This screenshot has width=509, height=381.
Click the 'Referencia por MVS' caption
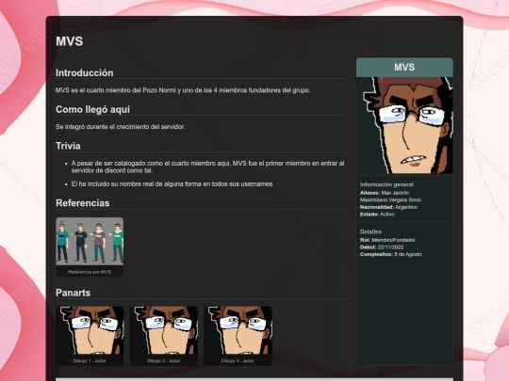pyautogui.click(x=90, y=272)
